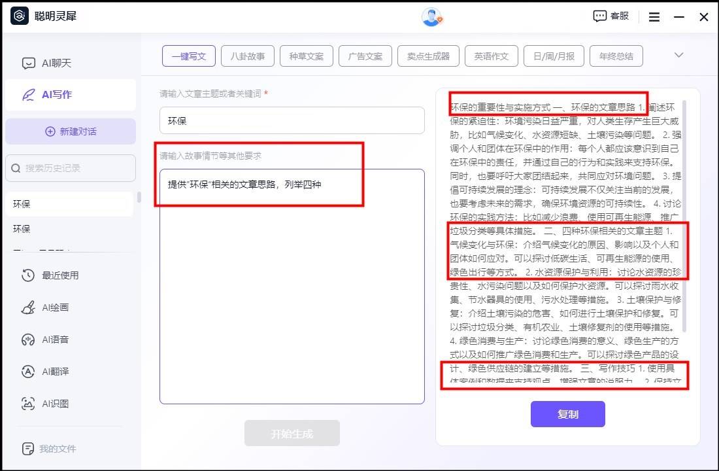Open the hamburger menu in title bar

click(654, 17)
